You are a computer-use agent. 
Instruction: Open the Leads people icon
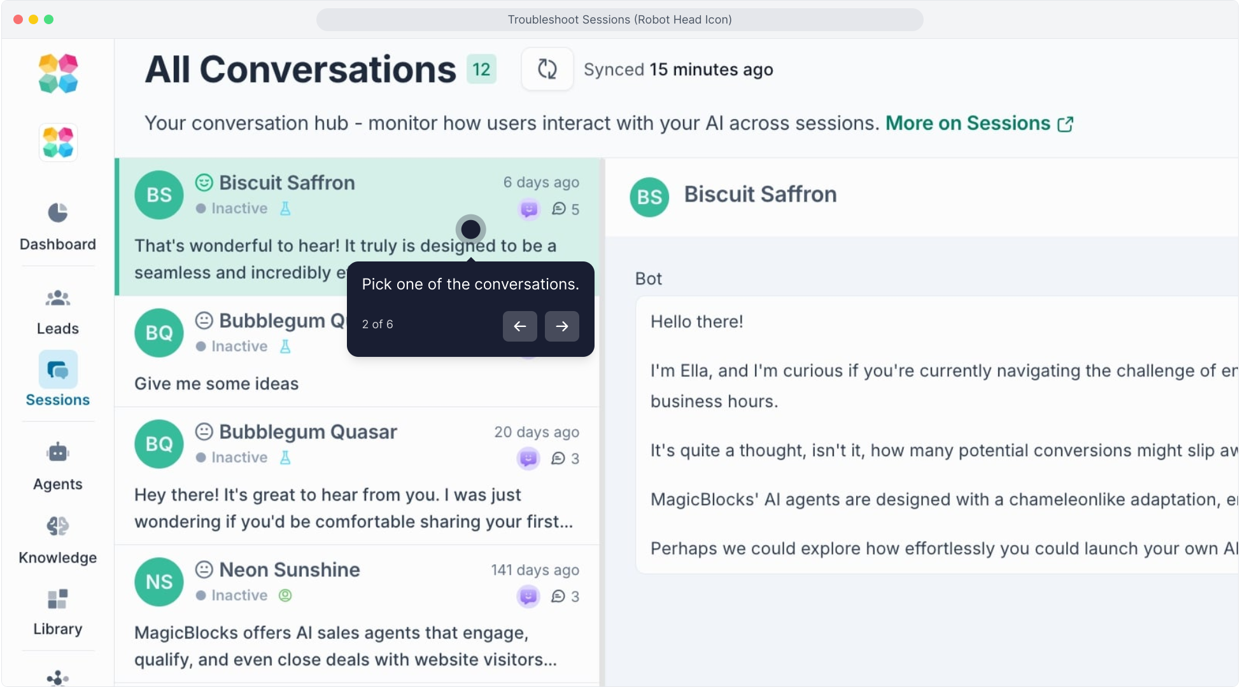pos(58,298)
